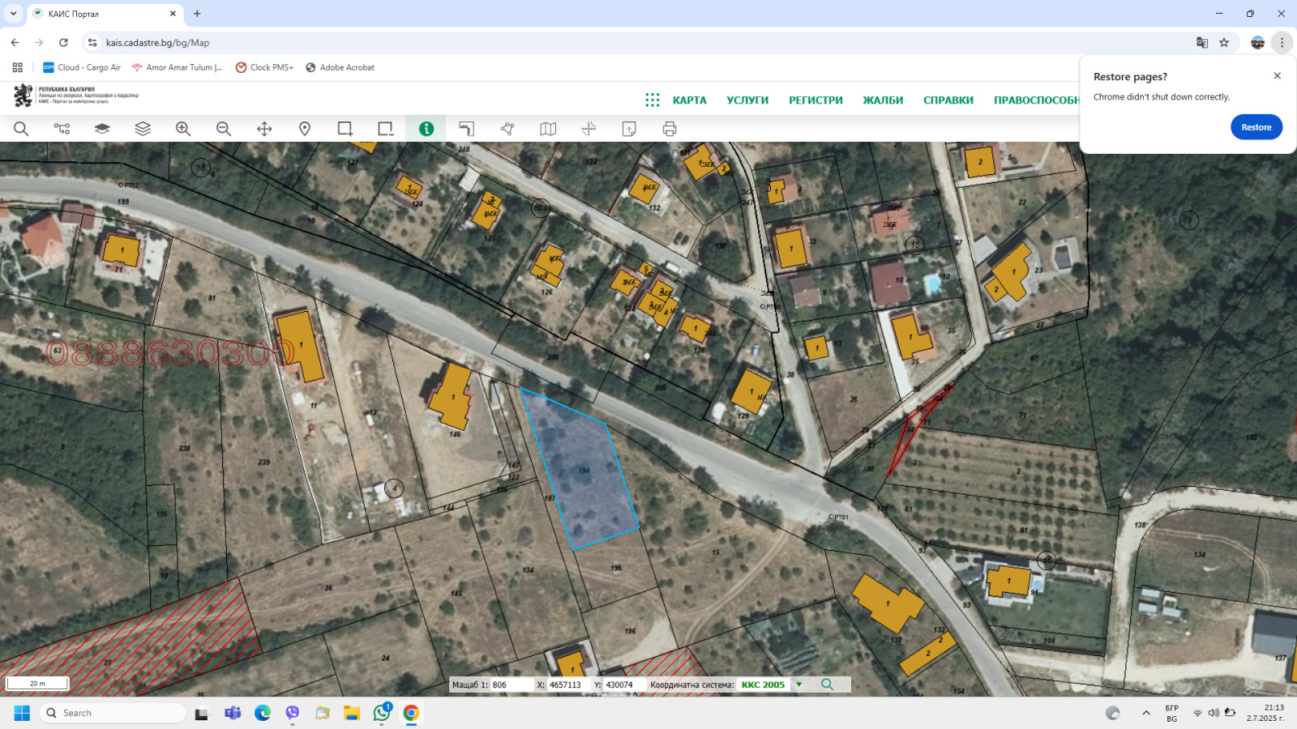1297x729 pixels.
Task: Open the Clock PMS+ bookmark
Action: (264, 67)
